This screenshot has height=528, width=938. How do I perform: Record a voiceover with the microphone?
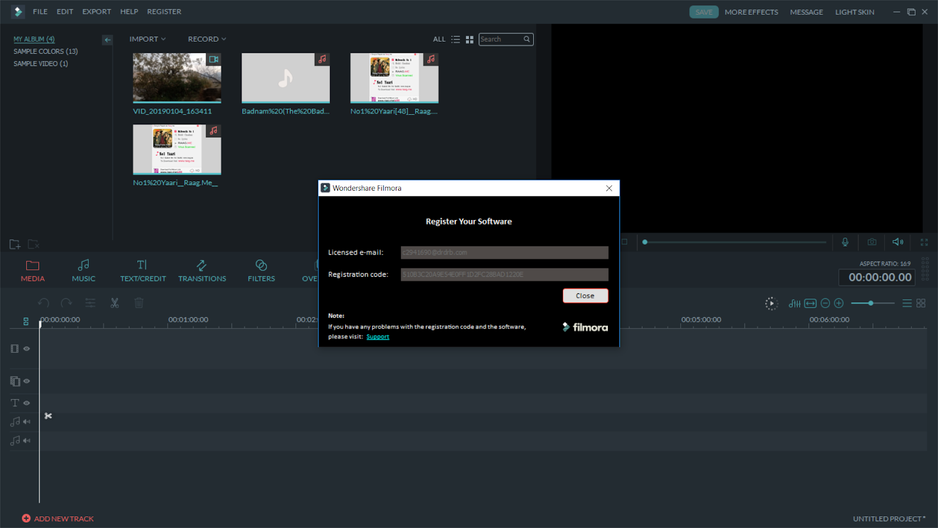click(845, 242)
